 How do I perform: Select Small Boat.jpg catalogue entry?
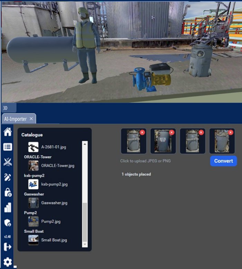[54, 240]
